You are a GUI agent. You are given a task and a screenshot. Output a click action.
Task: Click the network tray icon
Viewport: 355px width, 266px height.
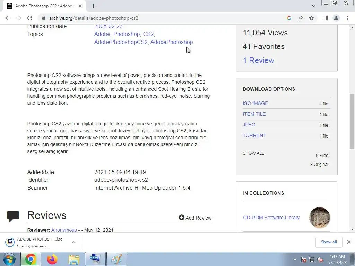pos(312,259)
